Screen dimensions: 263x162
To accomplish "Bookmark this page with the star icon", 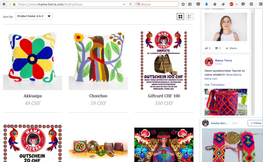I will tap(183, 4).
